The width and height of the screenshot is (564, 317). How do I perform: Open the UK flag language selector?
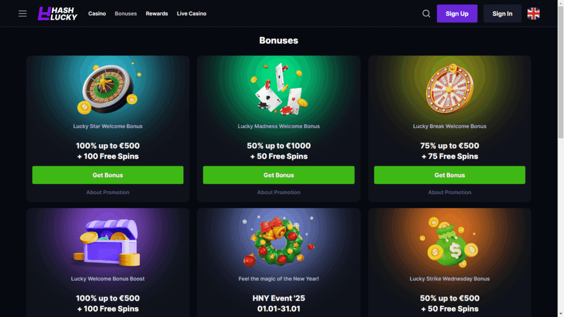click(533, 14)
